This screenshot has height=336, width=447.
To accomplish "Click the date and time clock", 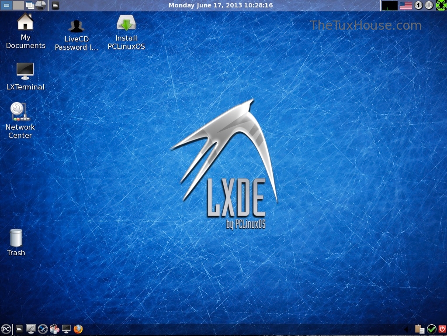I will pos(221,5).
